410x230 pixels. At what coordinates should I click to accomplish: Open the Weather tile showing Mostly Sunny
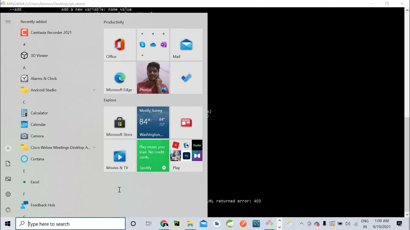tap(153, 123)
